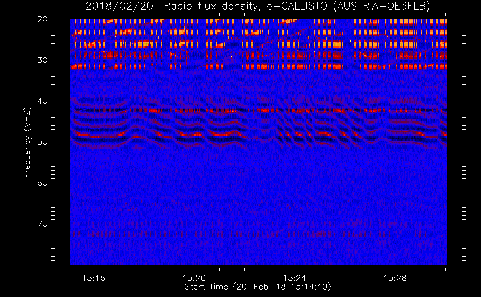The image size is (481, 297).
Task: Click the time tick label '15:24'
Action: click(x=295, y=278)
